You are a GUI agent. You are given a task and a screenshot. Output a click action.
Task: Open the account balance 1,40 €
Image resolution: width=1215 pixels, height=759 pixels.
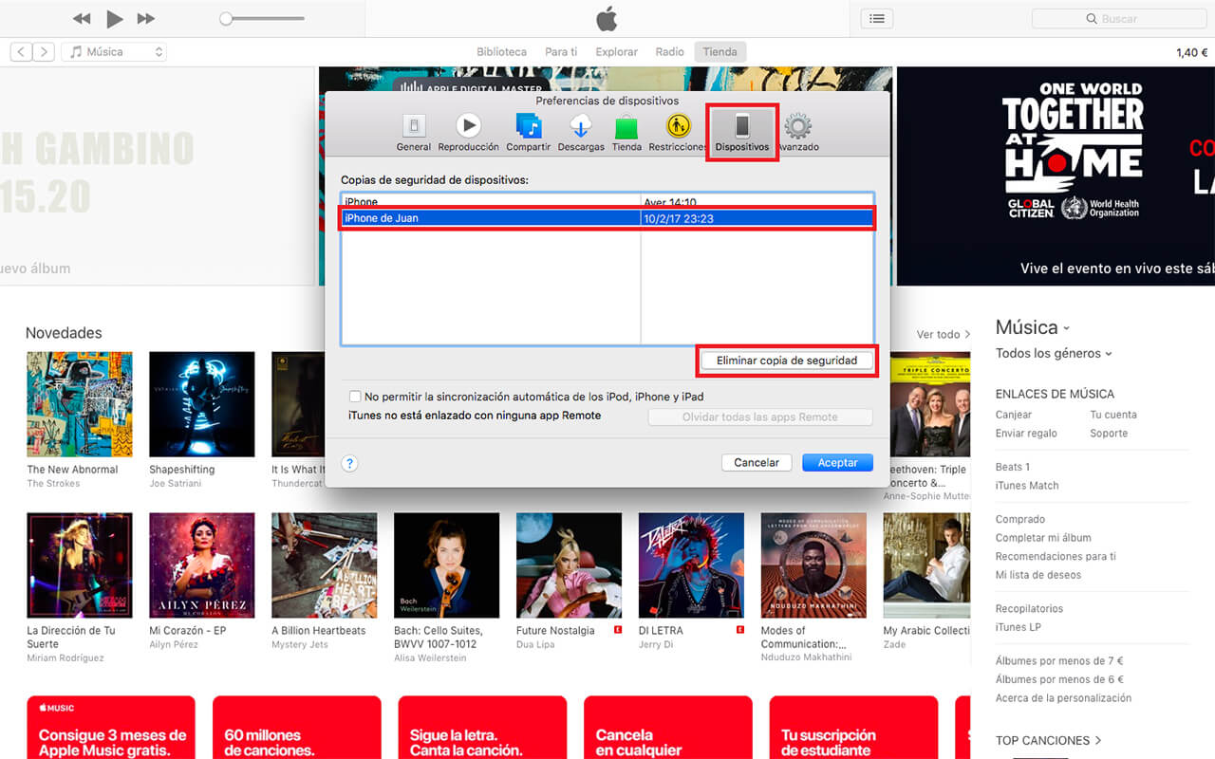click(x=1191, y=53)
